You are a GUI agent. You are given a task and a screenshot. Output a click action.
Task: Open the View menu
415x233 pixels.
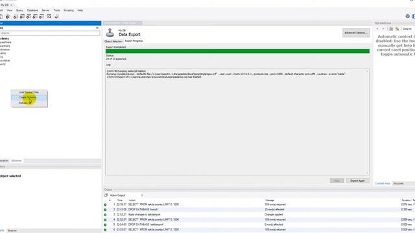tap(10, 10)
